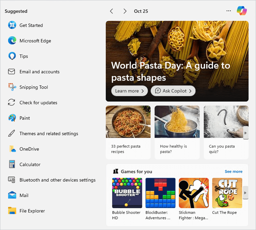The height and width of the screenshot is (230, 256).
Task: Open Stickman Fighter game tile
Action: click(x=193, y=193)
